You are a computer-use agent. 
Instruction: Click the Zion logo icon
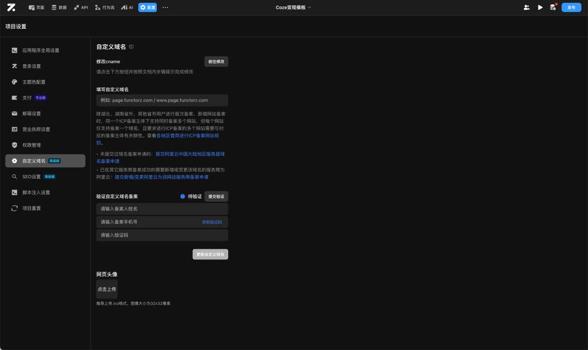point(11,7)
